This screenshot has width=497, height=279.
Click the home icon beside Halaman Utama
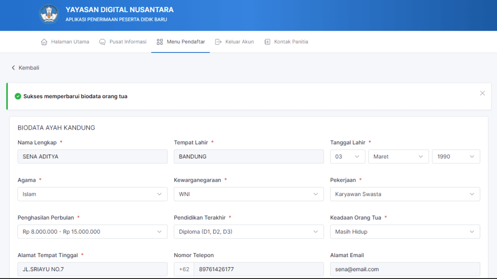tap(44, 42)
